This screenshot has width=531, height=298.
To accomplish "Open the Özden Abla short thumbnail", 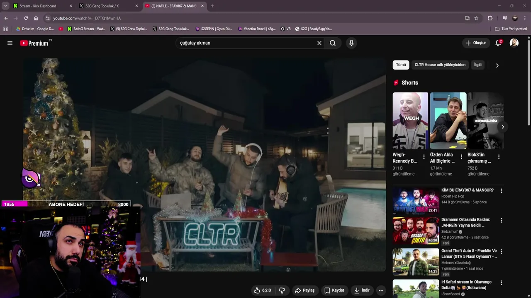I will [448, 120].
